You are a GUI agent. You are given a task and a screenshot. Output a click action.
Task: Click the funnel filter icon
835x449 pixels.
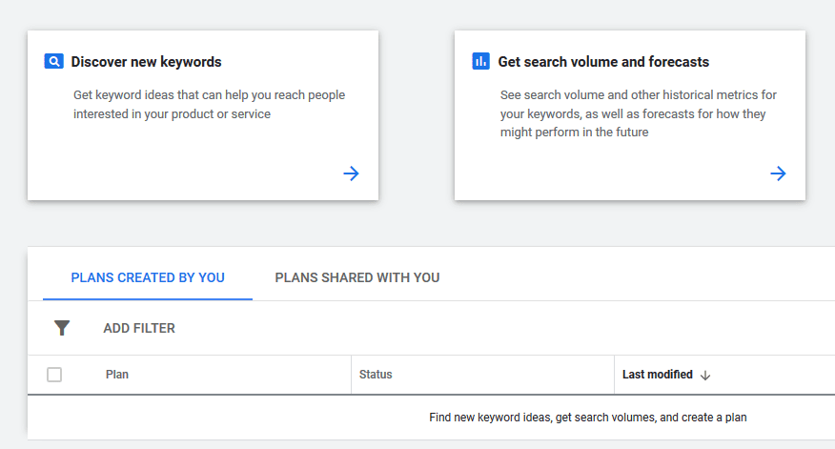tap(62, 328)
